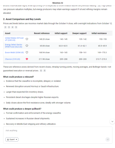Add USO.US to watchlist via heart icon

[x=27, y=39]
